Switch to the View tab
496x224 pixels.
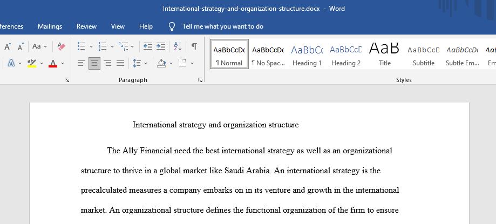(118, 26)
